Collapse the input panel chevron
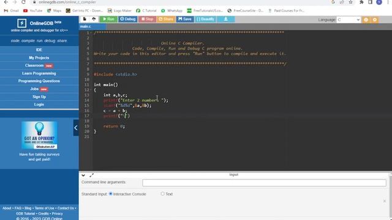 [83, 175]
